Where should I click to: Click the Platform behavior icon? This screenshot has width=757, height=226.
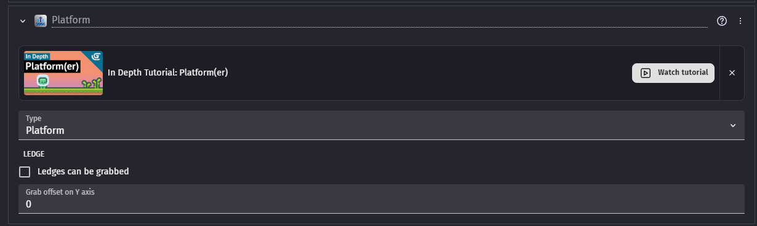(x=41, y=21)
